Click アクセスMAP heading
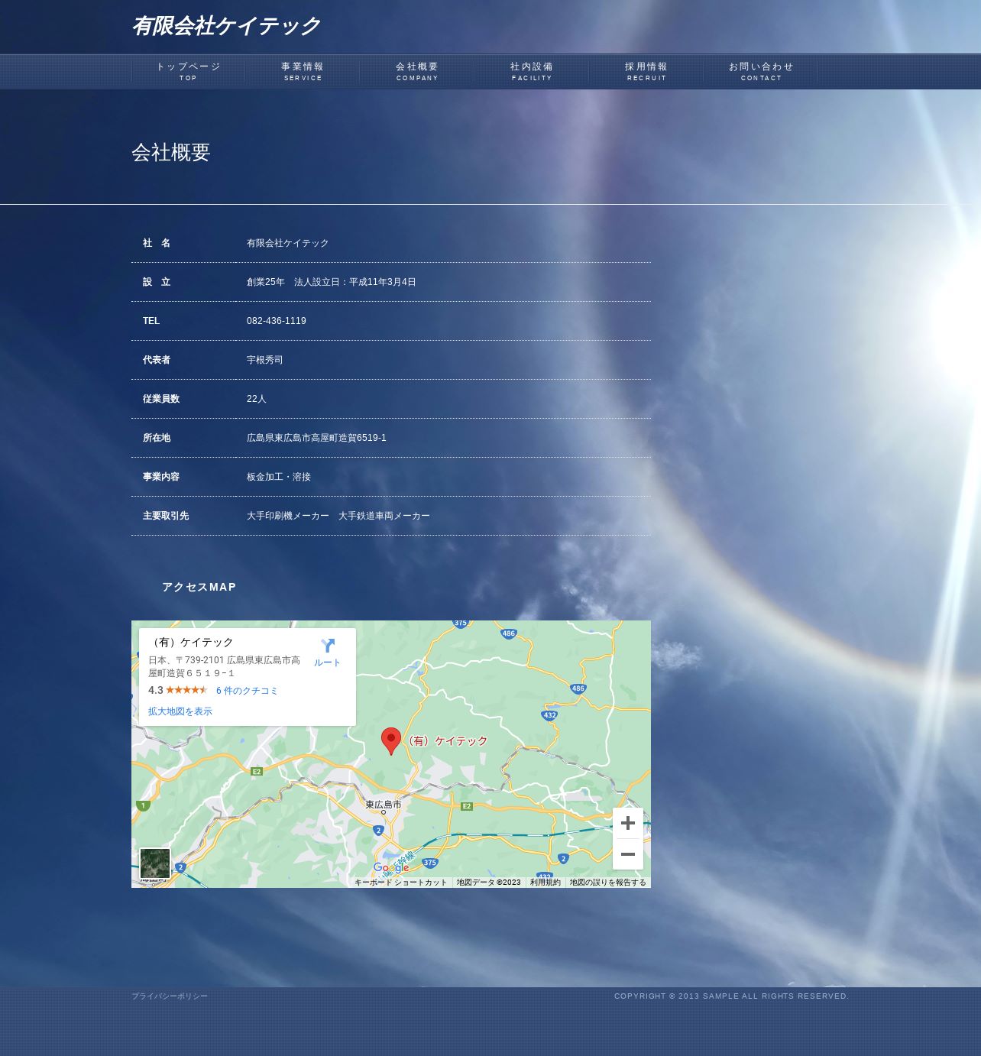Screen dimensions: 981x1056 199,587
